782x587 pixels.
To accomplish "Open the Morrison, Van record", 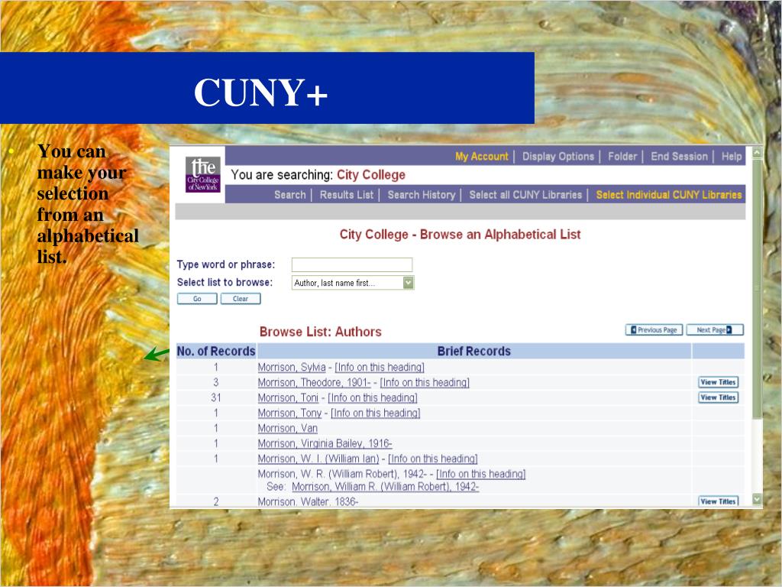I will [x=288, y=428].
